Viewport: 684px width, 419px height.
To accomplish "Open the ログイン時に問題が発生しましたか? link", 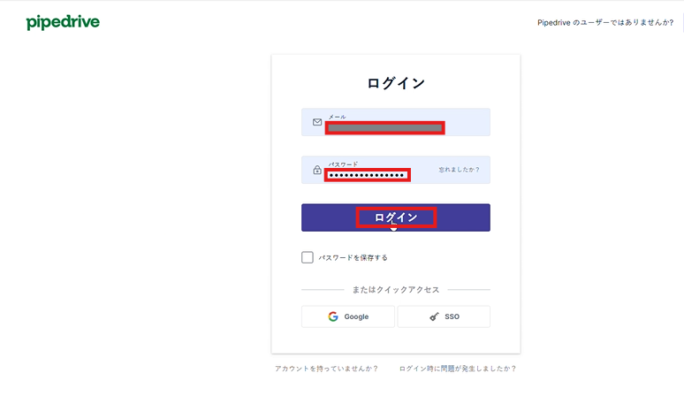I will tap(458, 369).
